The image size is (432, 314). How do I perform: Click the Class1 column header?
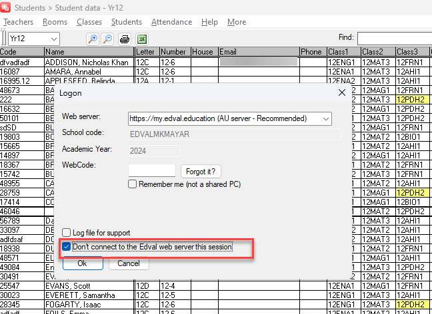[344, 52]
